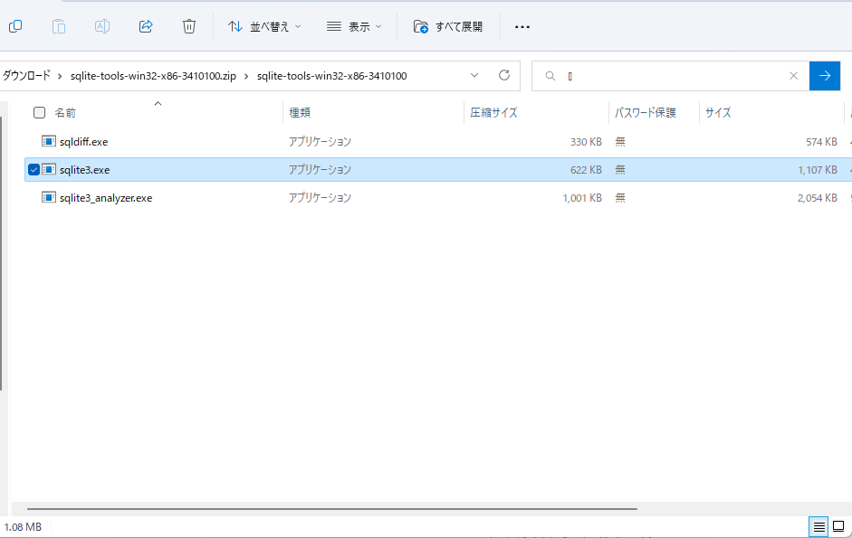This screenshot has height=538, width=852.
Task: Click すべて展開 to extract all files
Action: (449, 27)
